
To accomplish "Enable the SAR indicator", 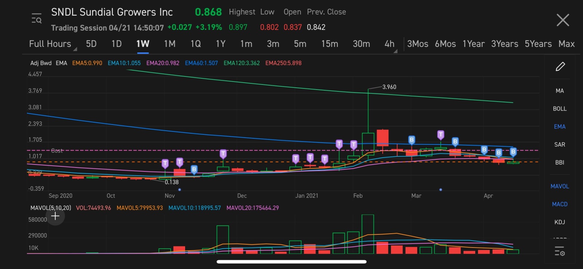I will [560, 145].
